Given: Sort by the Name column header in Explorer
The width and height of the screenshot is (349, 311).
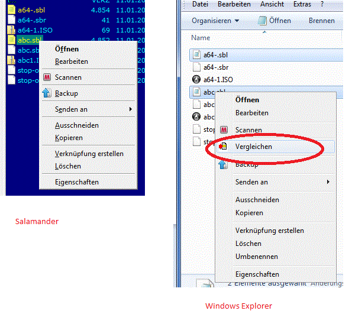Looking at the screenshot, I should [201, 38].
